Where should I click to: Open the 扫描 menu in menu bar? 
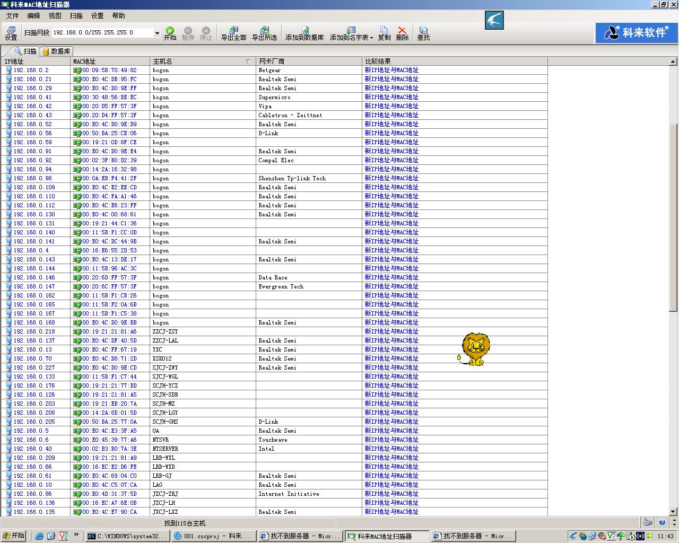(x=76, y=15)
